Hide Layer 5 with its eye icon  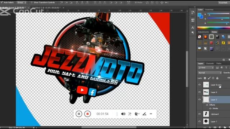[x=199, y=100]
